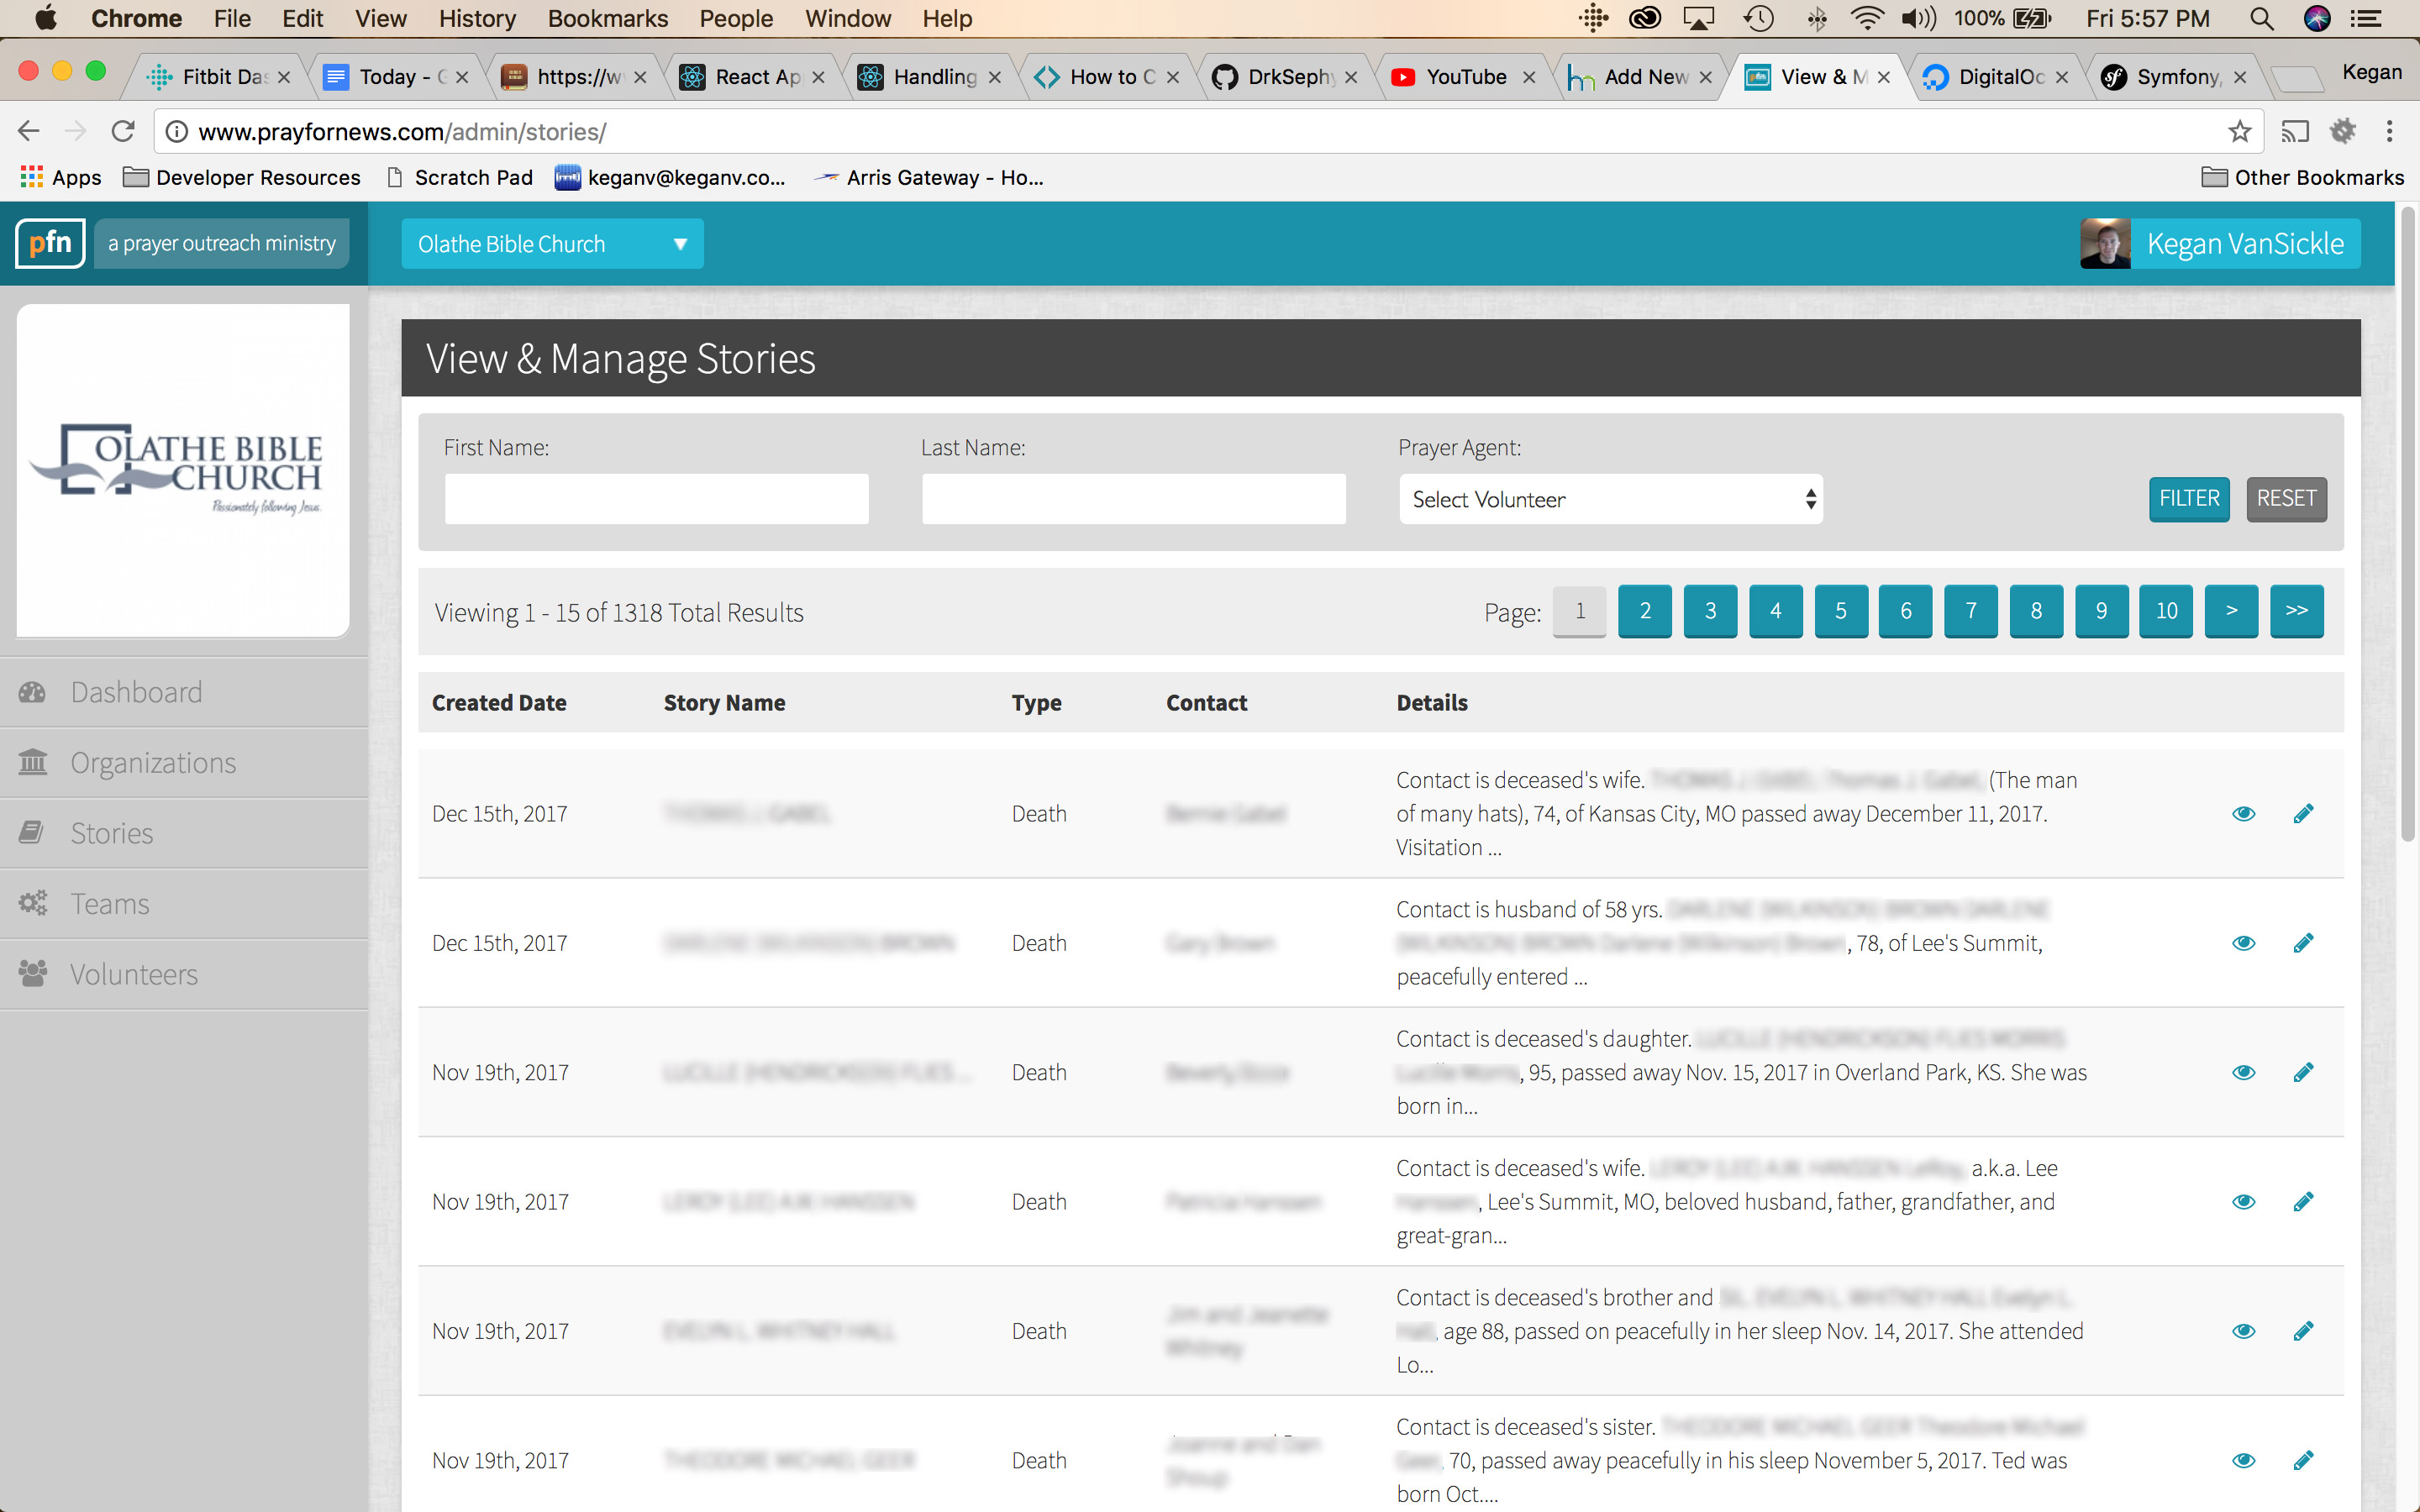Screen dimensions: 2420x1512
Task: Open the Apps bookmark shortcut
Action: [x=60, y=177]
